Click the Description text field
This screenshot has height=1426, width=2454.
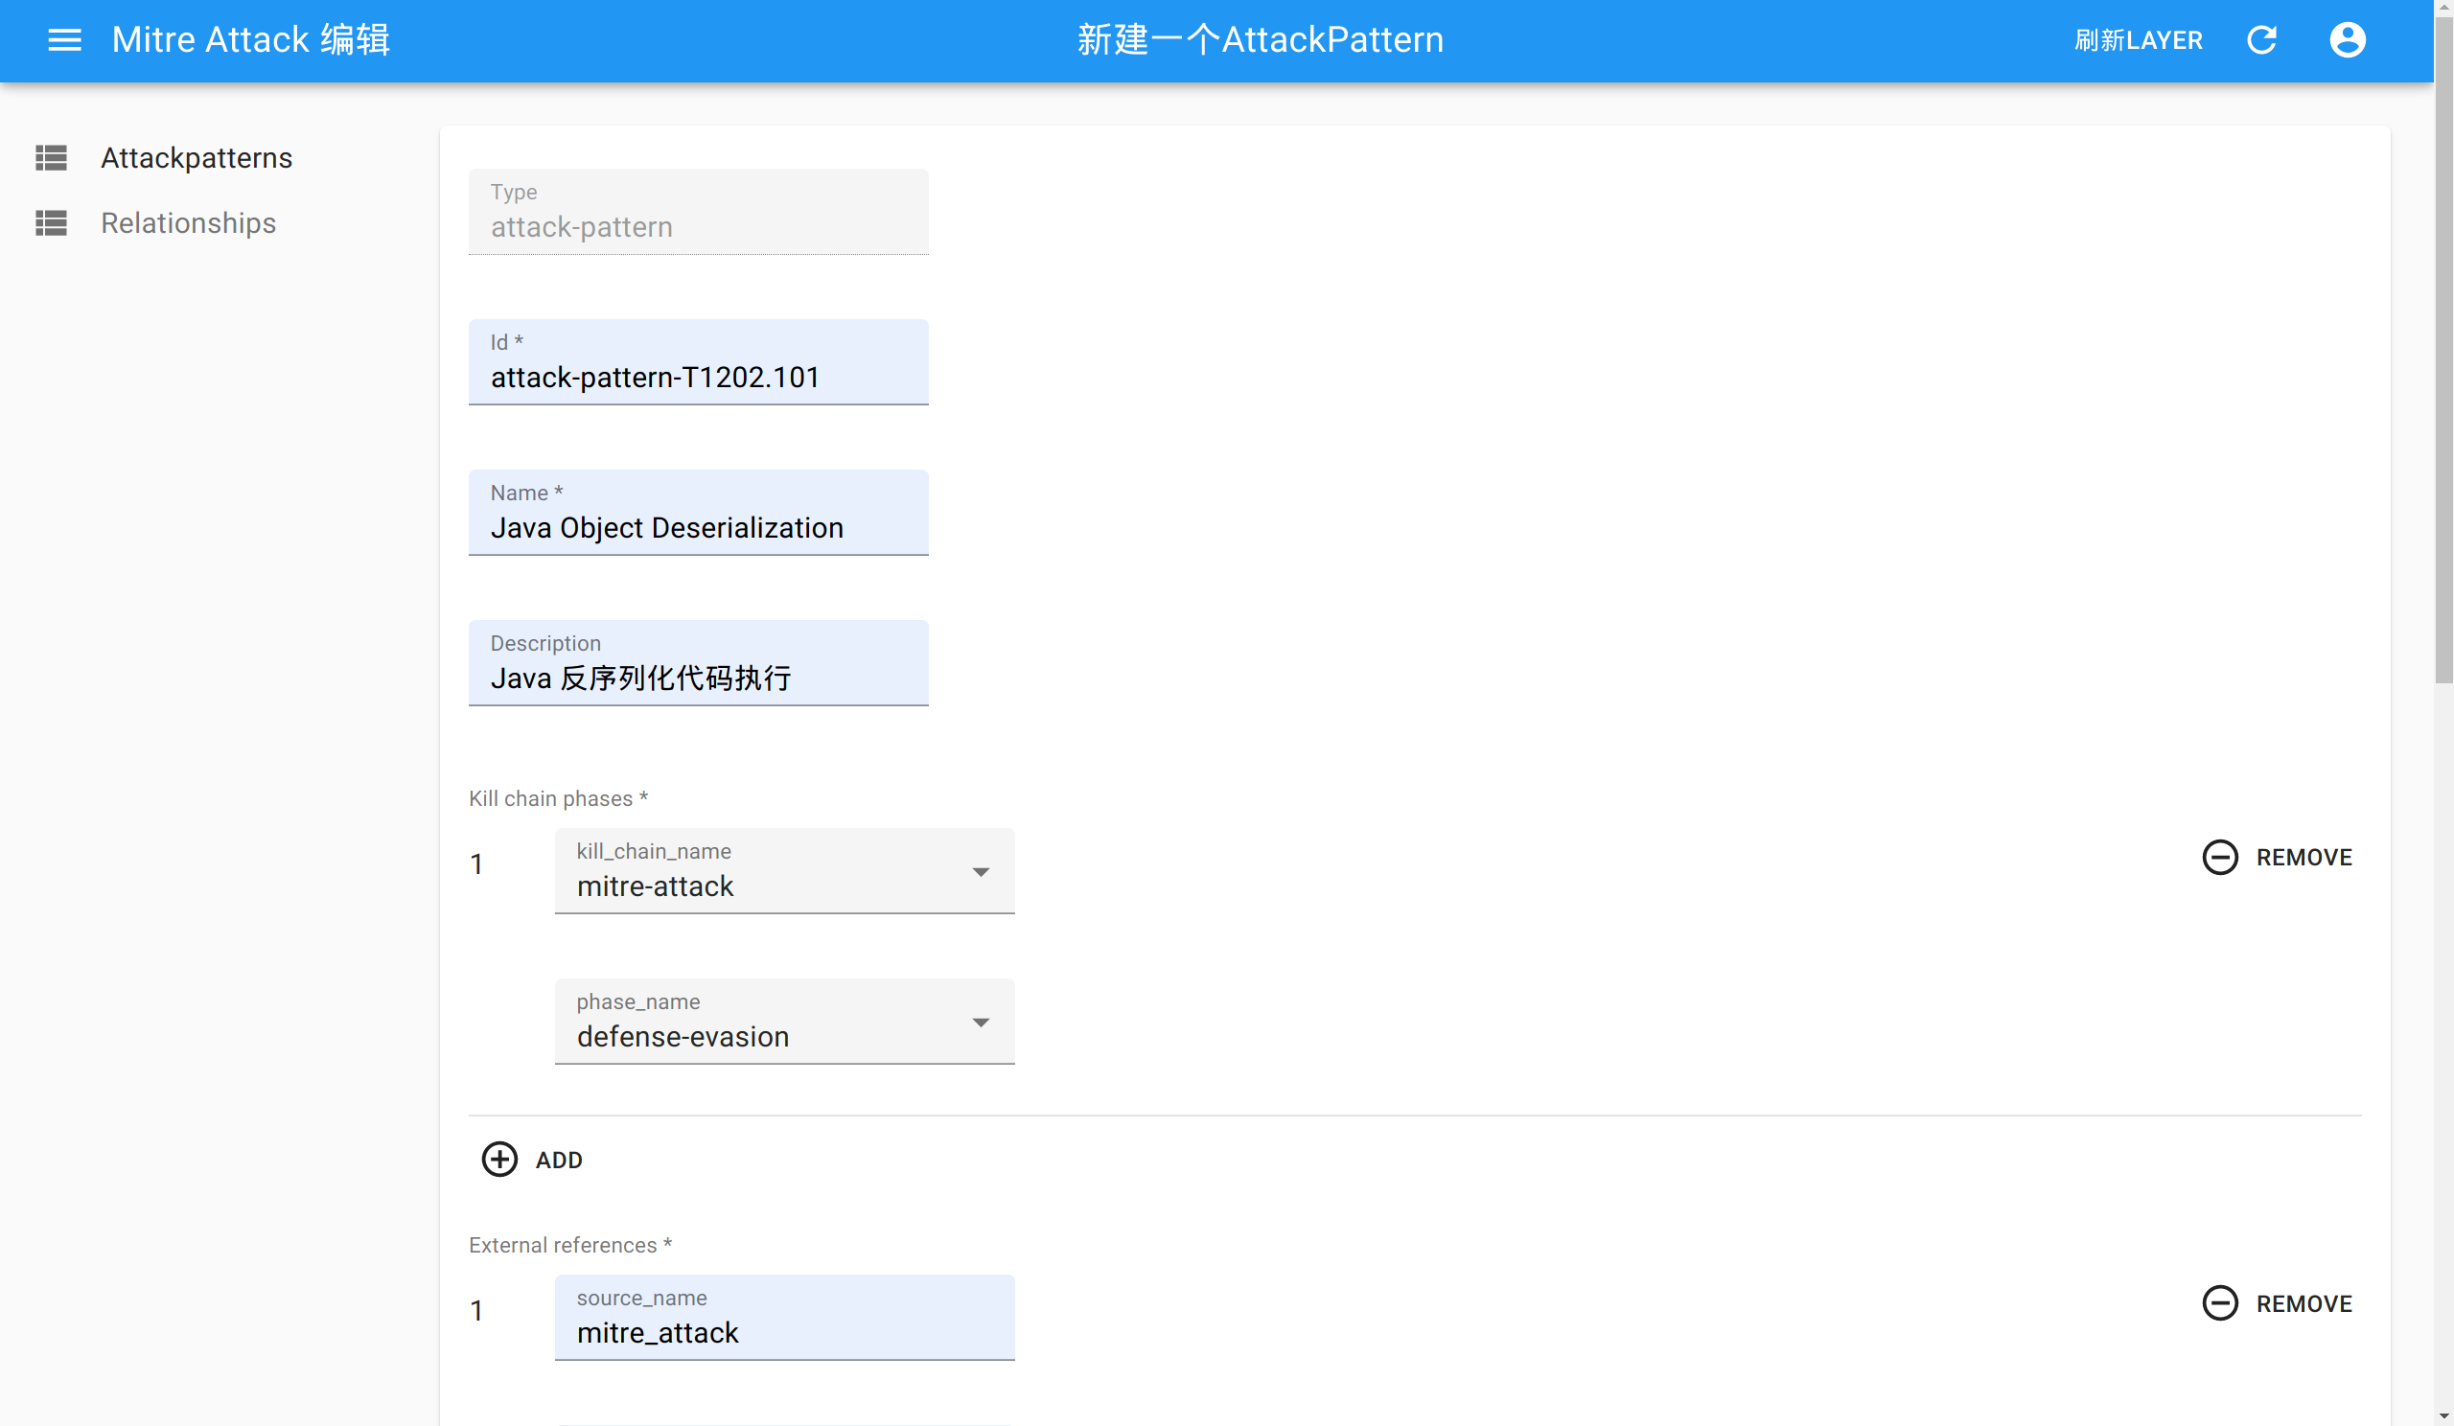[x=697, y=678]
